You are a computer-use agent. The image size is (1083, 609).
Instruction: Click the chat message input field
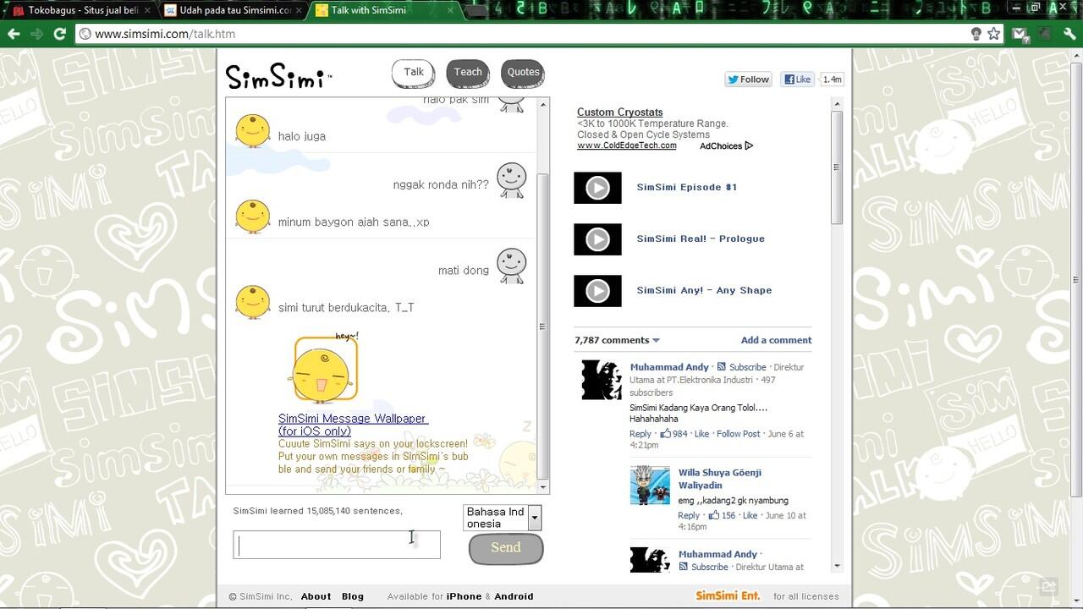(337, 545)
